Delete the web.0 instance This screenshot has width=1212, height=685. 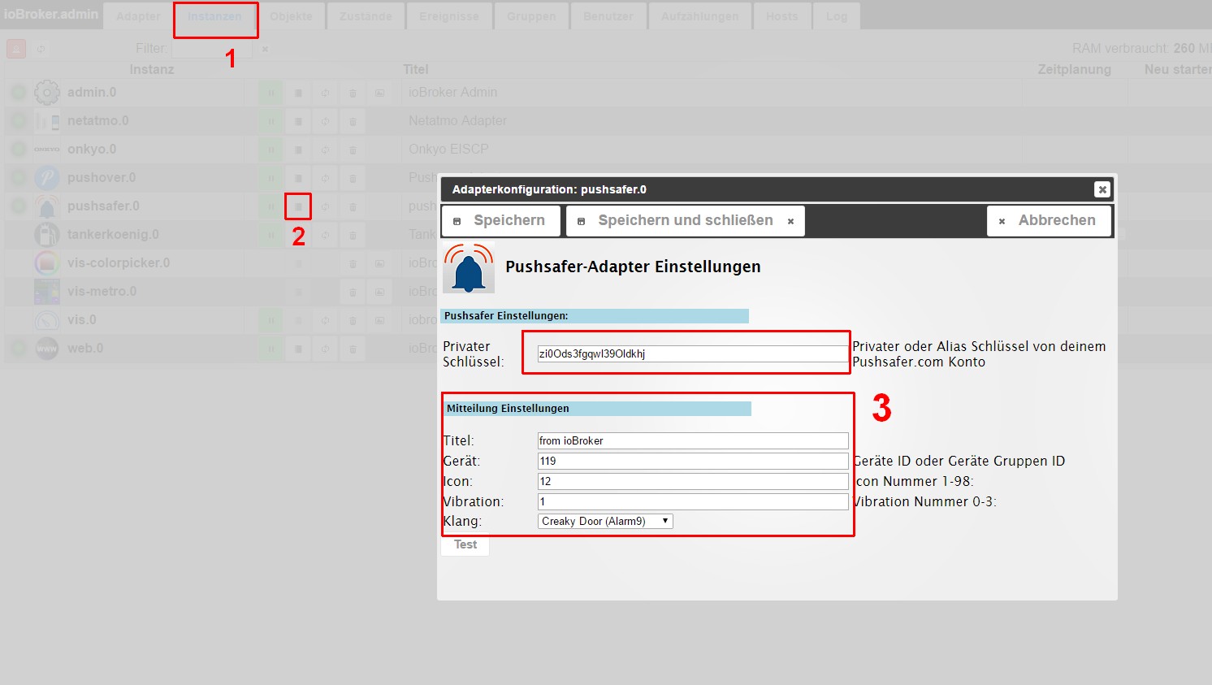[x=353, y=349]
